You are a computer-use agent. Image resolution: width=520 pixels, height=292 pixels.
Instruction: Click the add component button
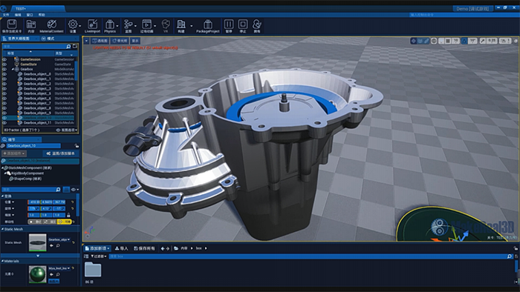coord(14,153)
